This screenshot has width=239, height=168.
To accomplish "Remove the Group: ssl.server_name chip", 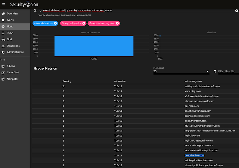I will pos(117,23).
